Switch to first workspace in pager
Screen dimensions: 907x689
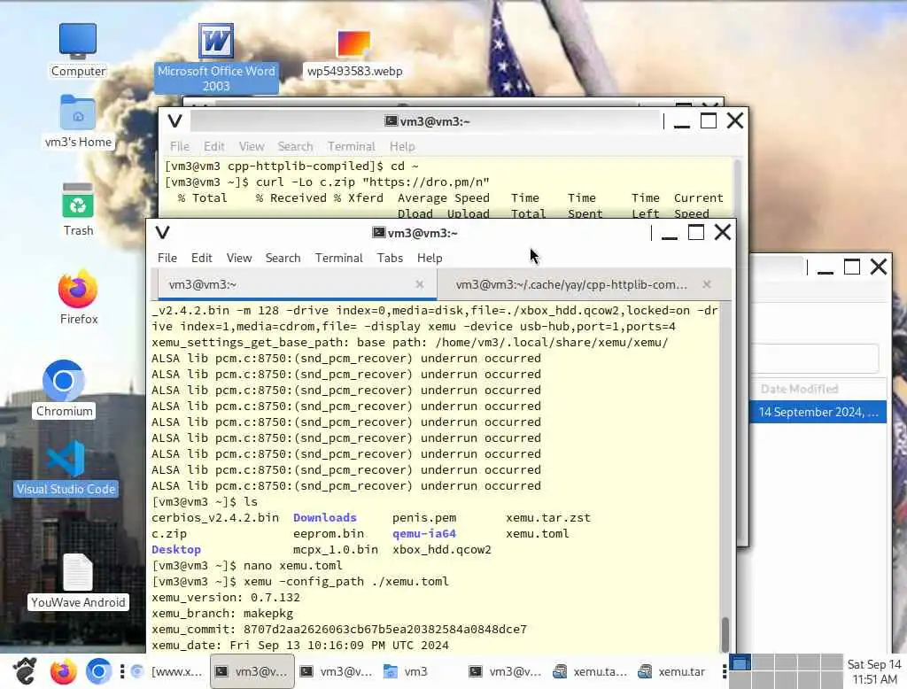740,662
